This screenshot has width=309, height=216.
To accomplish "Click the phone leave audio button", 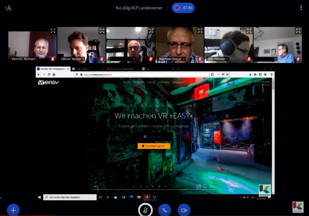I will [164, 210].
